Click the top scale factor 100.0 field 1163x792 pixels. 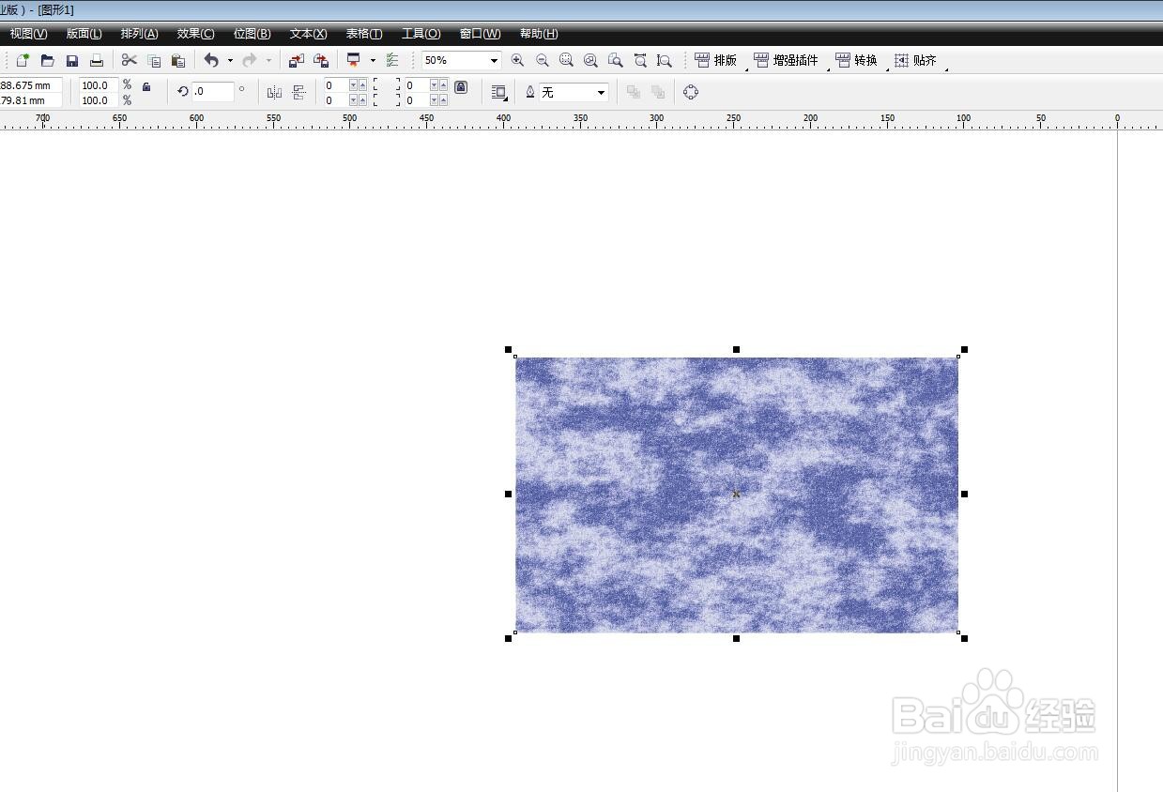(x=99, y=85)
